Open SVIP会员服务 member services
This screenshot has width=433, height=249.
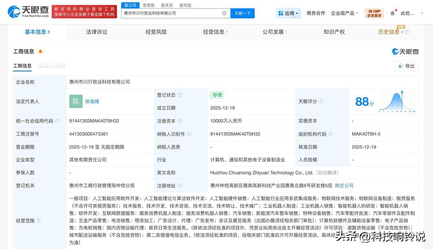(x=374, y=13)
